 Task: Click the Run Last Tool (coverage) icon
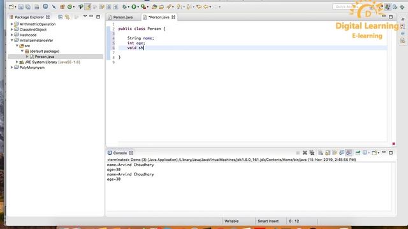(x=143, y=7)
